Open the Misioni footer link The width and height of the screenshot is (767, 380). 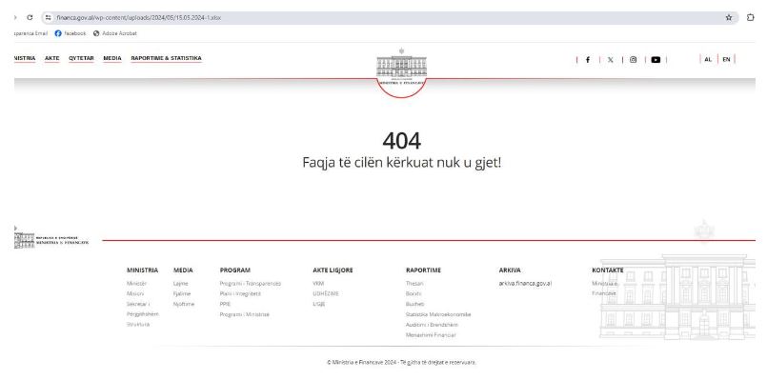click(135, 293)
